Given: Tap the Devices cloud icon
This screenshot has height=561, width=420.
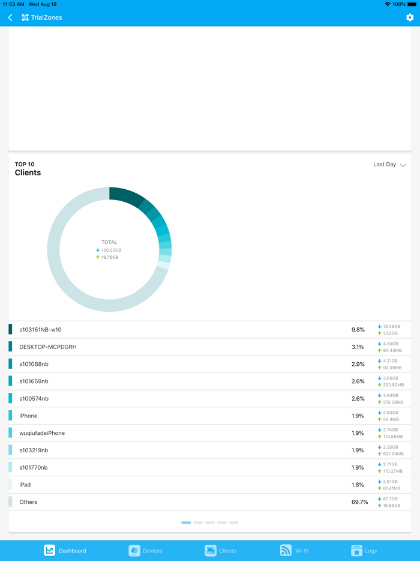Looking at the screenshot, I should coord(134,550).
